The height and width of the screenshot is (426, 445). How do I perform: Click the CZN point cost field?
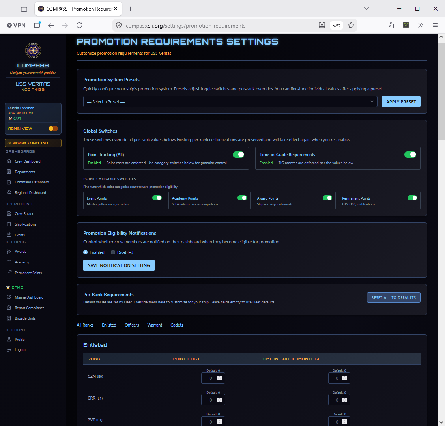(x=213, y=378)
